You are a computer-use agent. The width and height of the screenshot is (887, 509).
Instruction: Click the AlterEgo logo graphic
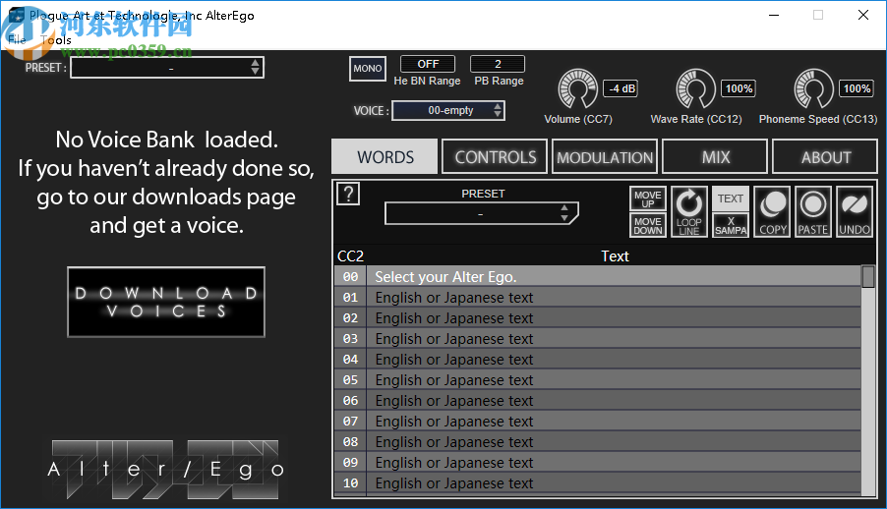pyautogui.click(x=166, y=470)
